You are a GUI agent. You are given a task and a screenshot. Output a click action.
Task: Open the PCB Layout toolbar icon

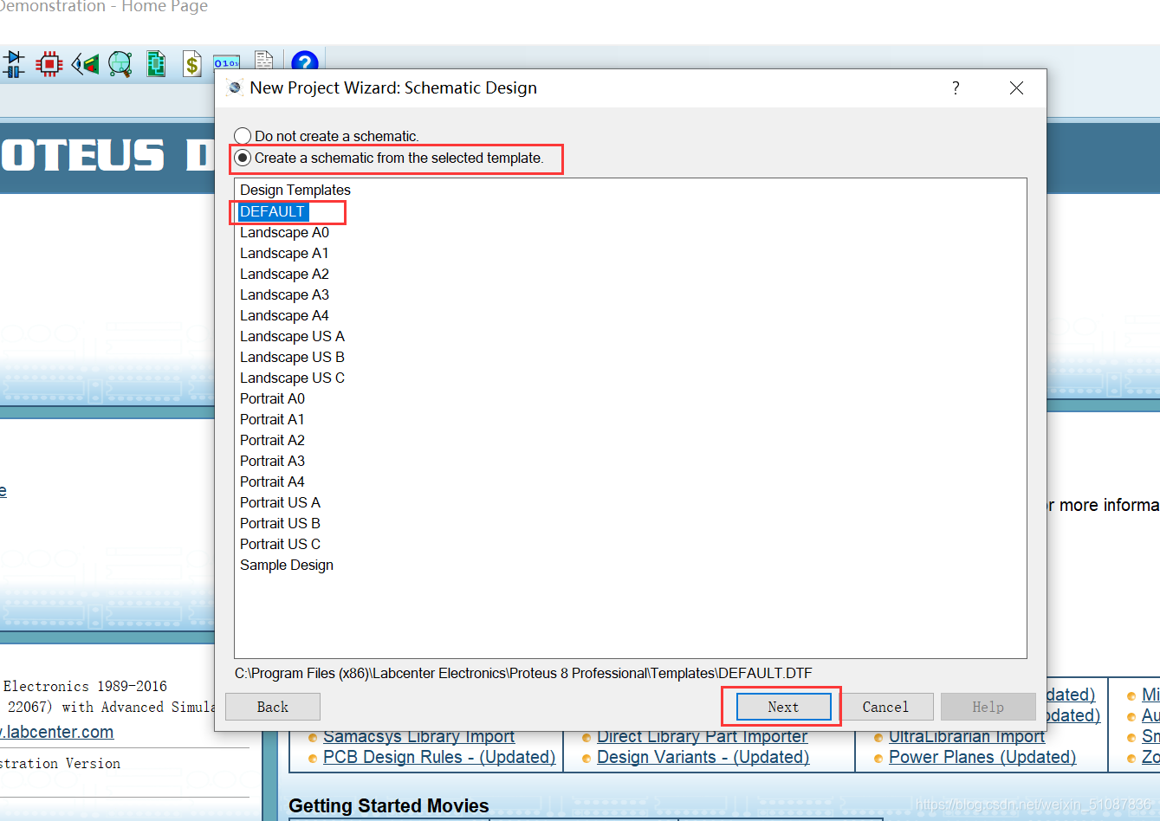49,64
